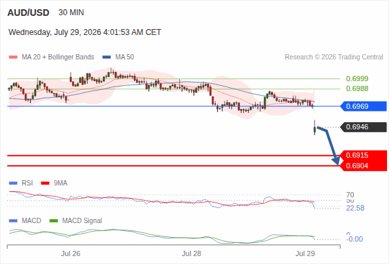Click the MA 20 + Bollinger Bands label
389x264 pixels.
click(58, 57)
